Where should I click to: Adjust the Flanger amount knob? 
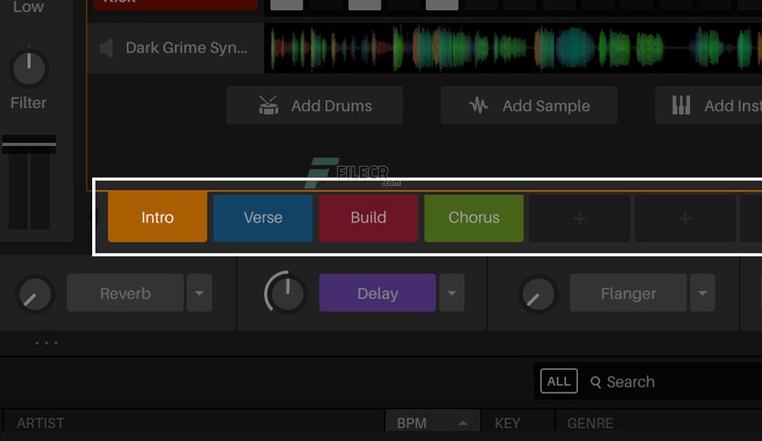pos(538,294)
